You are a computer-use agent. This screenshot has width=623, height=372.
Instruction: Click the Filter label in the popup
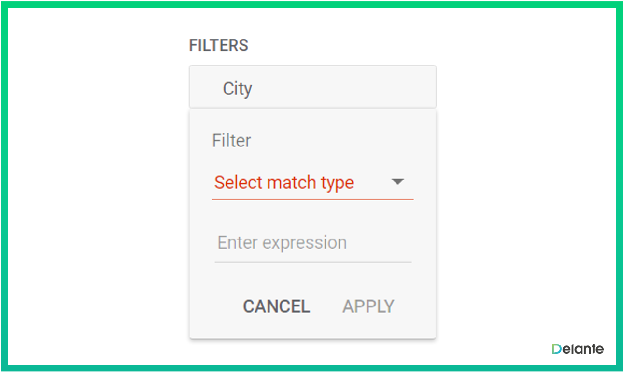pos(231,141)
